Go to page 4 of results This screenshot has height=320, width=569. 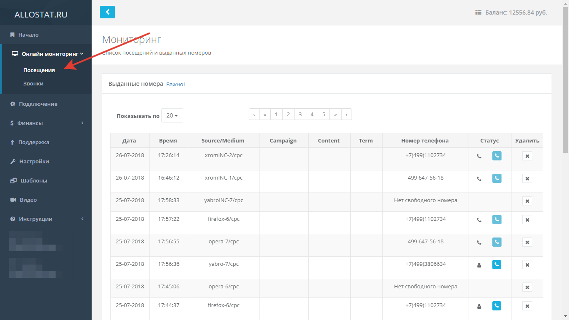tap(312, 114)
